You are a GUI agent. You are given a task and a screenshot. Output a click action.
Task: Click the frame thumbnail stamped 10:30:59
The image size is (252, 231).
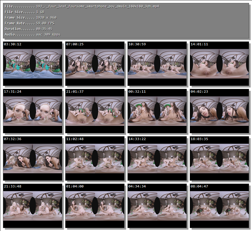pyautogui.click(x=157, y=64)
